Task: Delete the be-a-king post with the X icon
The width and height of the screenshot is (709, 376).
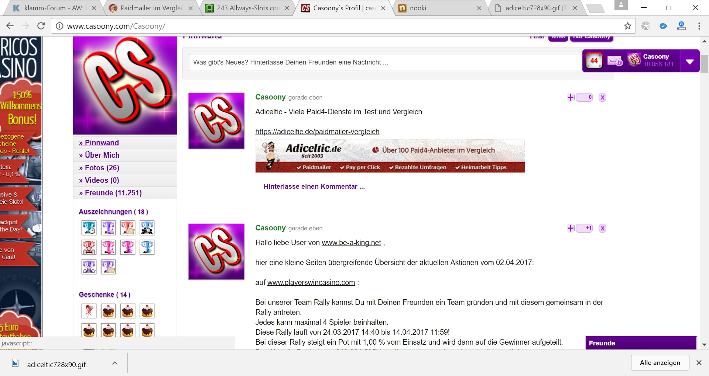Action: pyautogui.click(x=602, y=228)
